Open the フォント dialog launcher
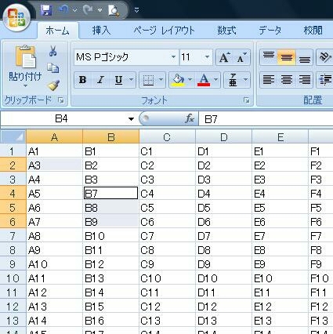The image size is (333, 334). (246, 100)
